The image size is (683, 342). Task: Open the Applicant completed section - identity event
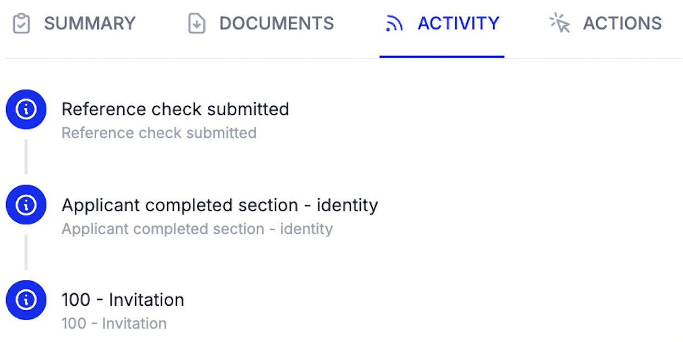click(221, 205)
